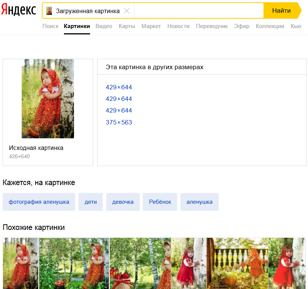The width and height of the screenshot is (308, 289).
Task: Switch to the Эфир tab
Action: (x=241, y=26)
